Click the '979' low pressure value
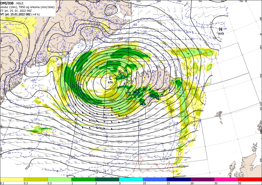 tap(110, 82)
